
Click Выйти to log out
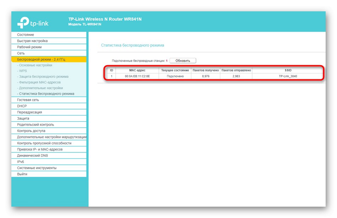coord(49,174)
